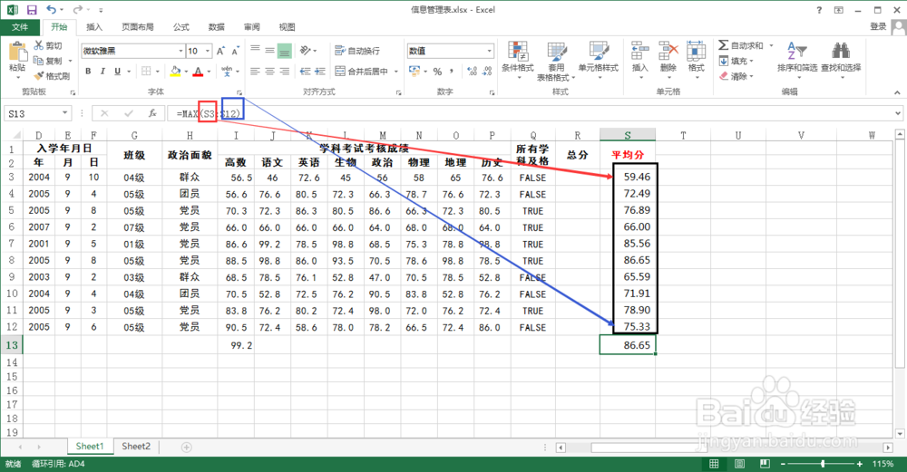Toggle Bold formatting
The height and width of the screenshot is (472, 907).
88,71
